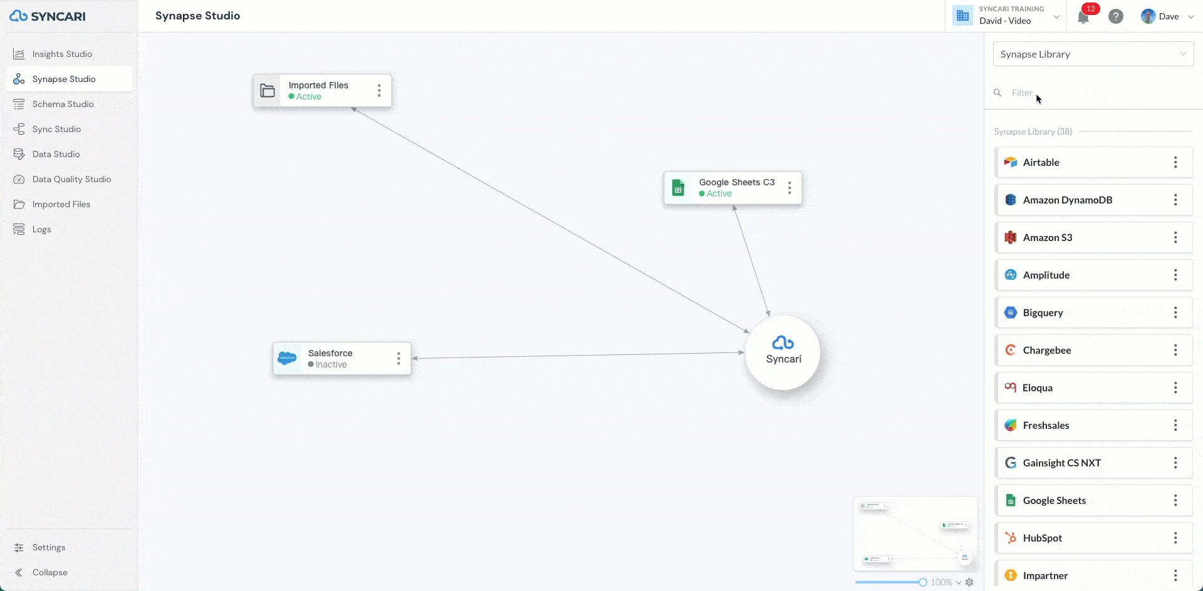The image size is (1203, 591).
Task: Click the Syncari cloud hub node
Action: click(x=783, y=352)
